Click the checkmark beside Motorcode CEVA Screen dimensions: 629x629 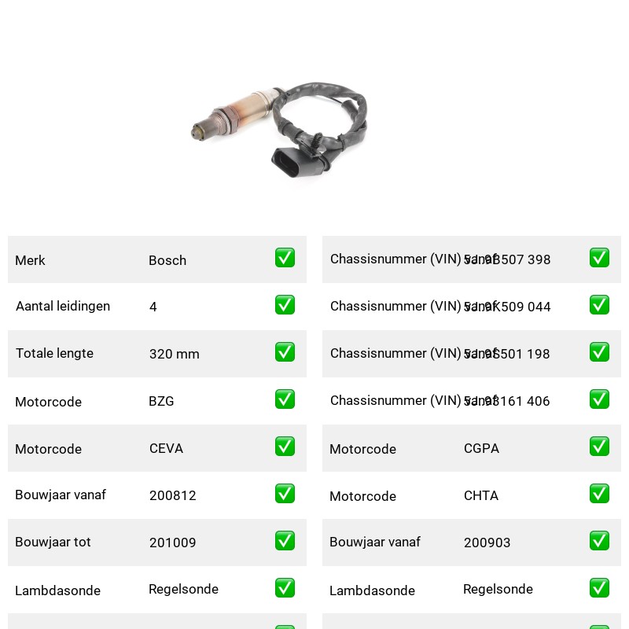tap(285, 447)
